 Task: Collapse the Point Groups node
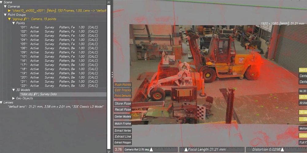(5, 15)
